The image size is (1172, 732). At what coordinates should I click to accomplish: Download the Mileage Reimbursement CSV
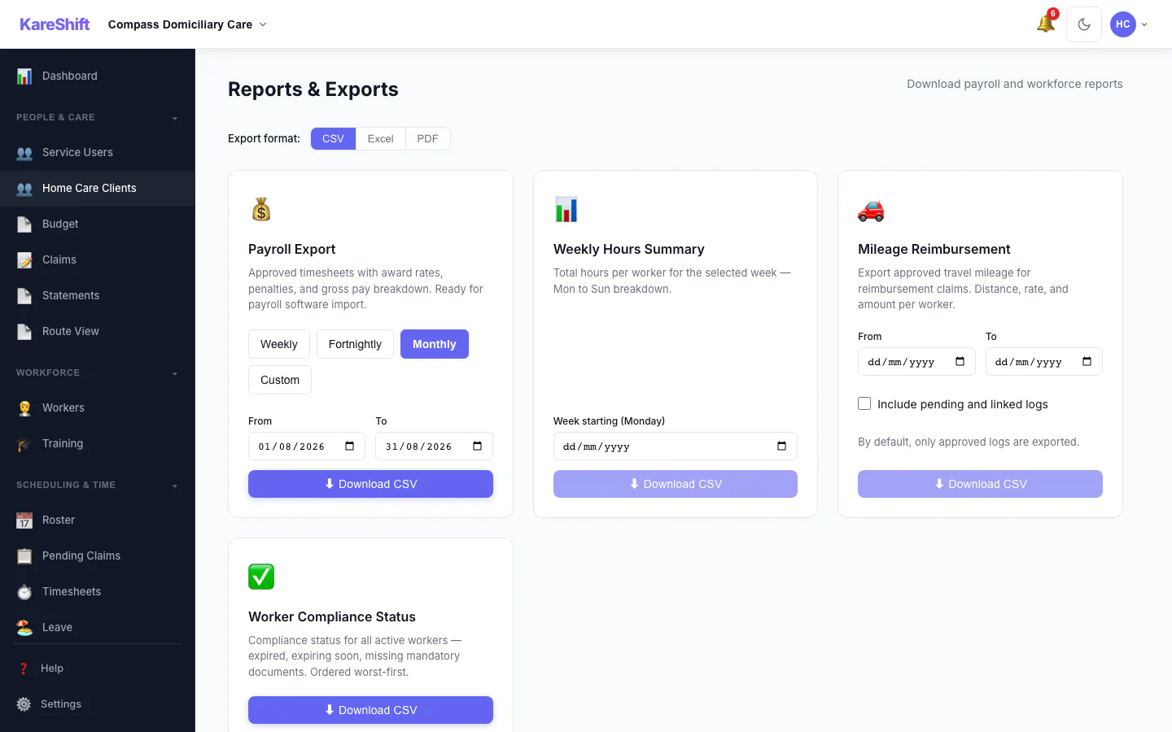pyautogui.click(x=980, y=484)
